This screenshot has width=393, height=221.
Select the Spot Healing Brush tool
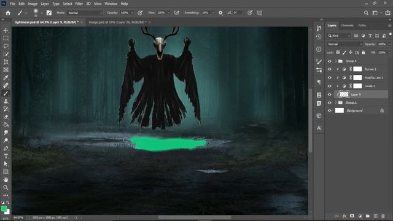[x=6, y=85]
